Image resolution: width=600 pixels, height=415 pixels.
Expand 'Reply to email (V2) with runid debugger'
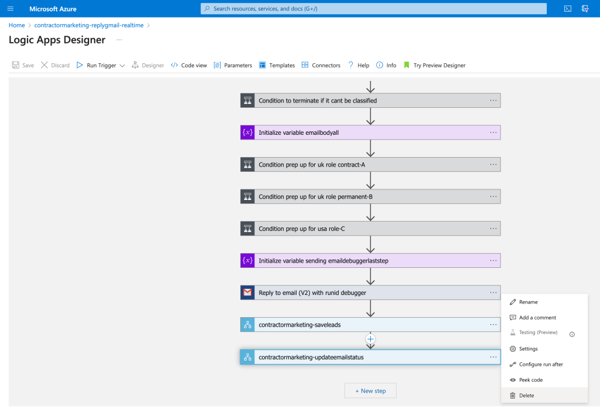coord(370,293)
